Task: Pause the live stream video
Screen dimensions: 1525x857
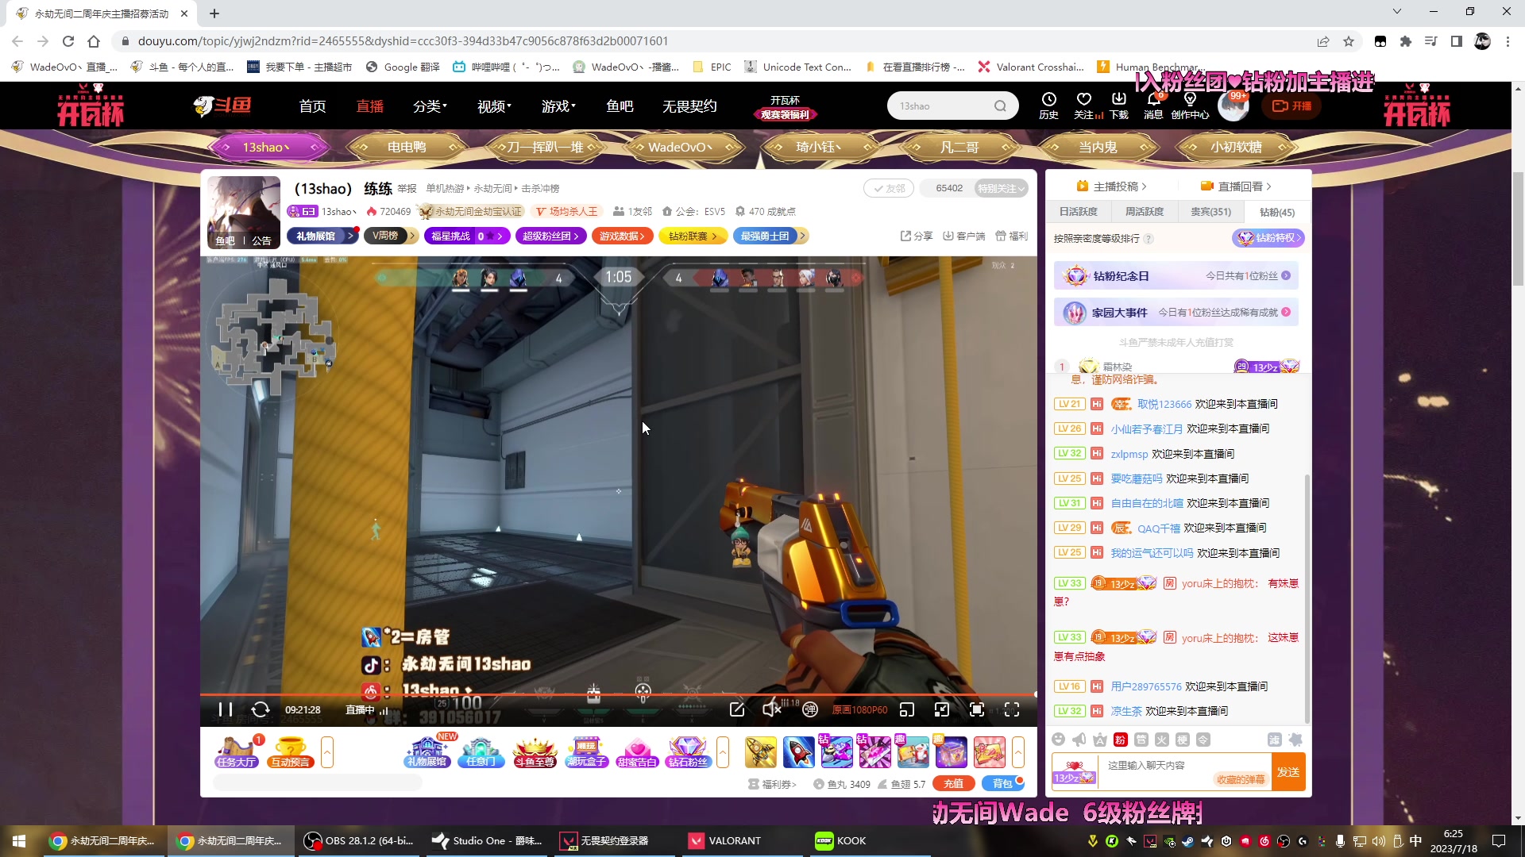Action: [x=226, y=709]
